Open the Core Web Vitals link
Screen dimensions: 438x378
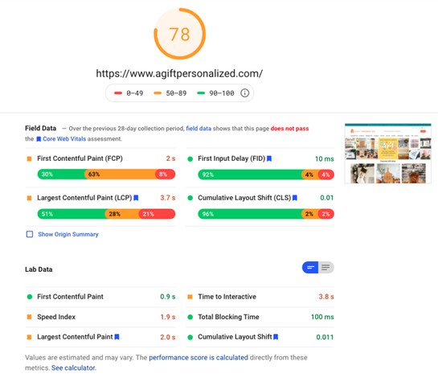tap(64, 139)
